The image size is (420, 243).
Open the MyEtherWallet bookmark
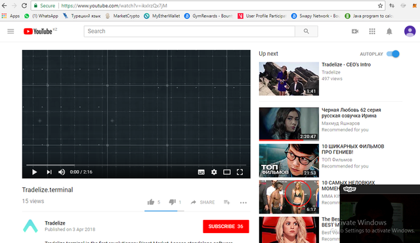[162, 16]
